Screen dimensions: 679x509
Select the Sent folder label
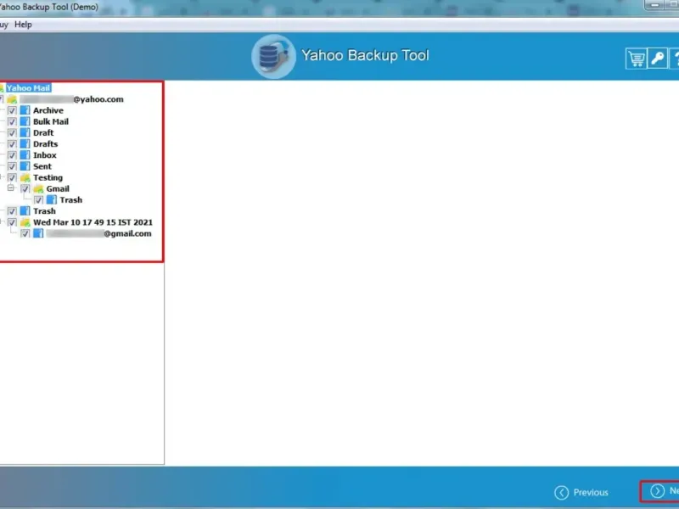[x=42, y=166]
